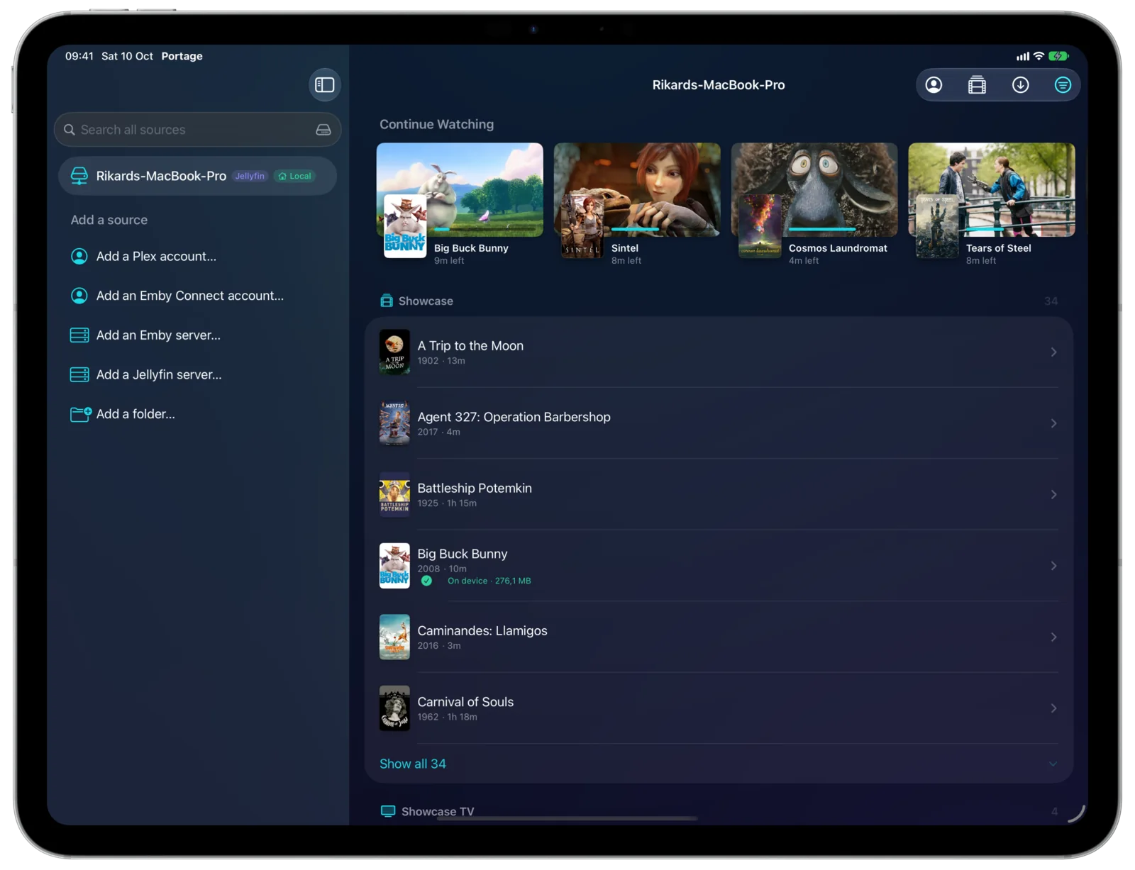The height and width of the screenshot is (870, 1135).
Task: Resume Big Buck Bunny thumbnail
Action: coord(460,189)
